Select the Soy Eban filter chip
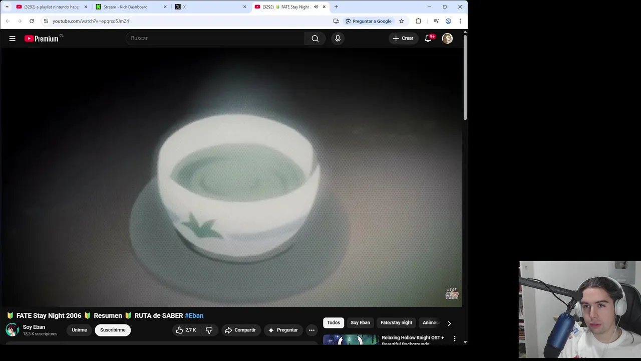The image size is (641, 361). click(x=360, y=323)
